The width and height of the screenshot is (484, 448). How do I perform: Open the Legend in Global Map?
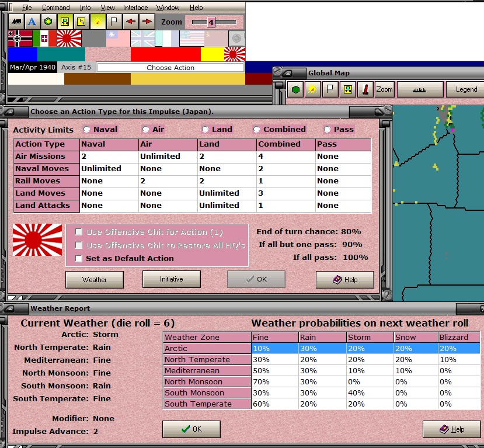[x=466, y=89]
